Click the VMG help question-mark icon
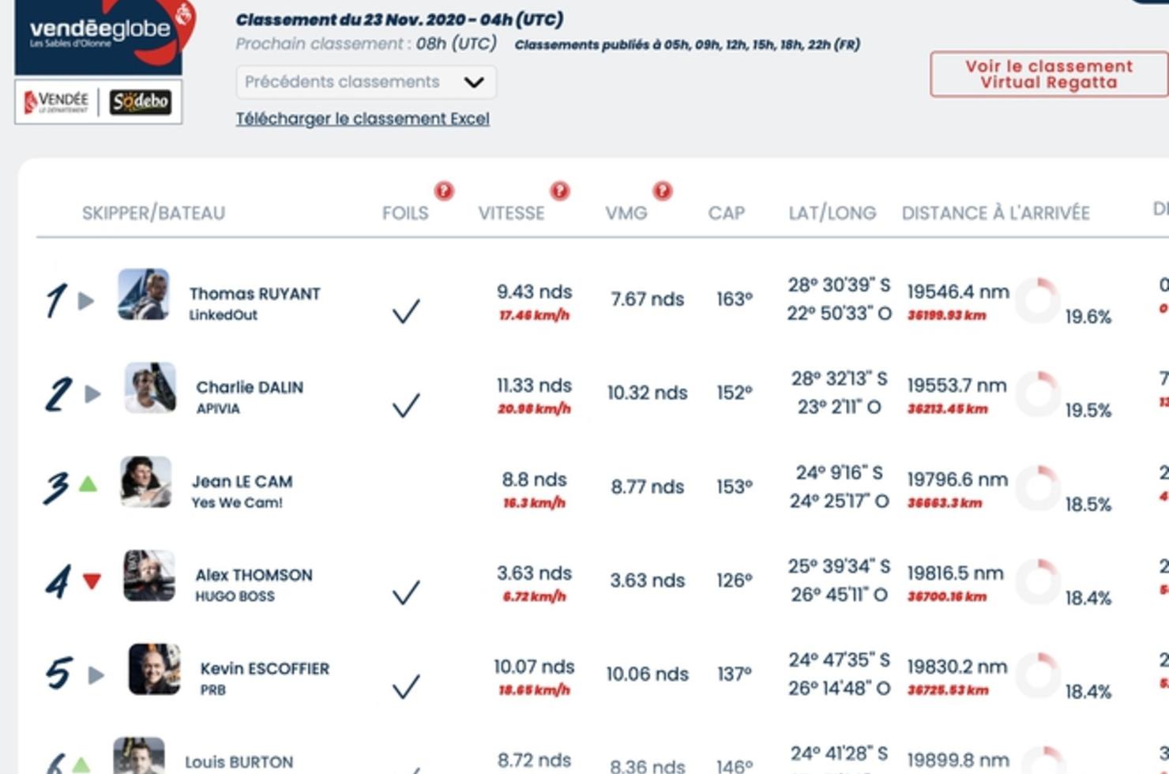1169x774 pixels. pos(663,190)
